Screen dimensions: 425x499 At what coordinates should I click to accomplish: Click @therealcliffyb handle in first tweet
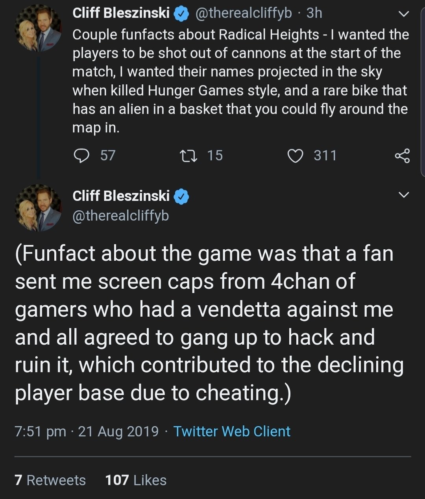(x=244, y=13)
